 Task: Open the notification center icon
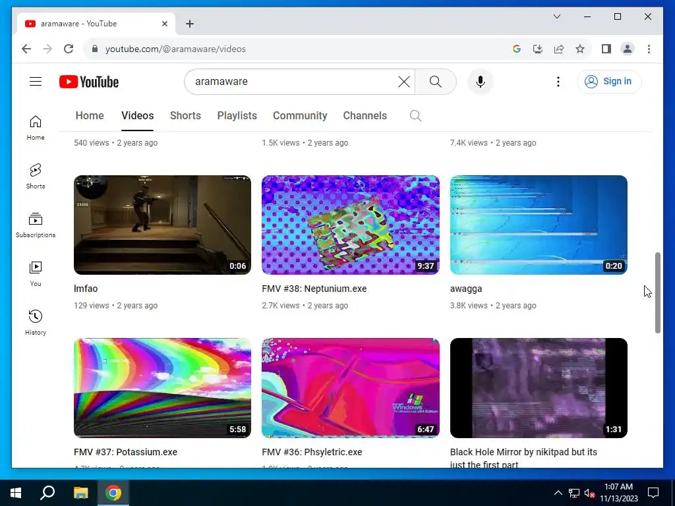[653, 493]
